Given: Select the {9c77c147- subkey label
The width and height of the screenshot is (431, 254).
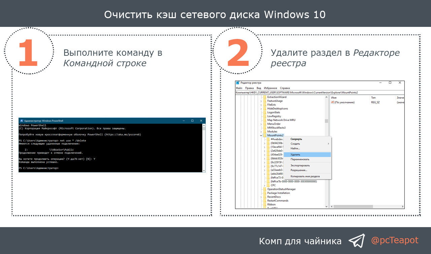Looking at the screenshot, I should [277, 166].
